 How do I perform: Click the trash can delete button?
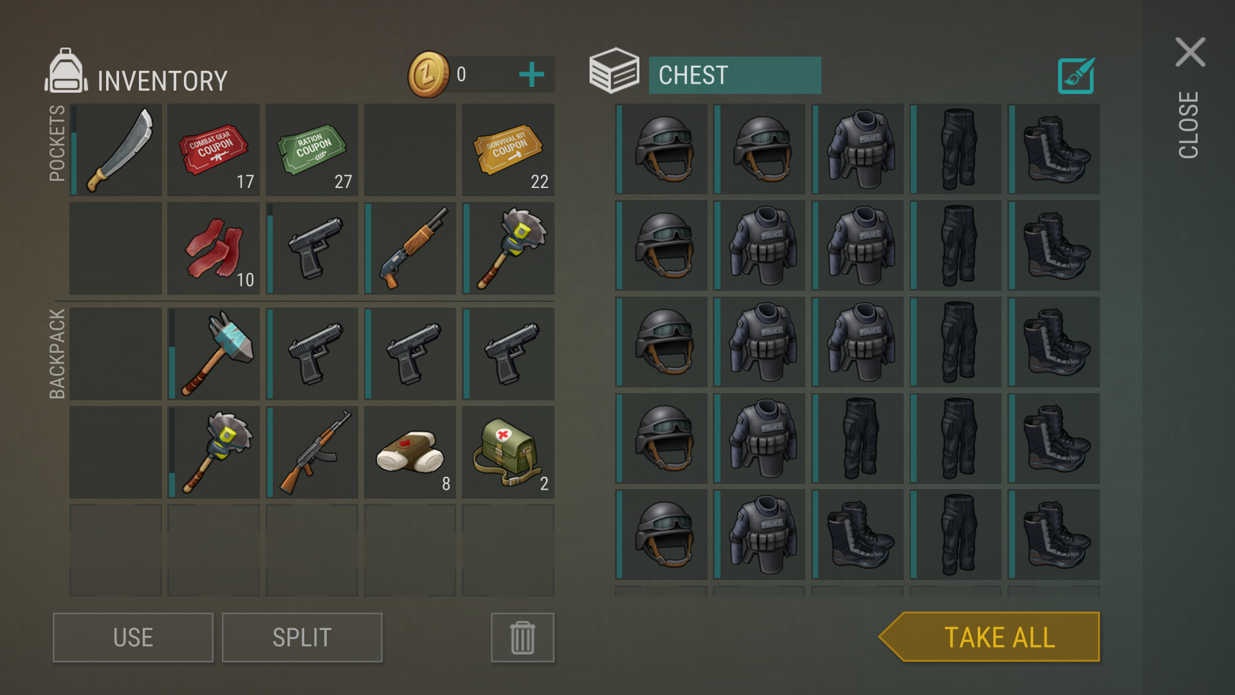[522, 638]
